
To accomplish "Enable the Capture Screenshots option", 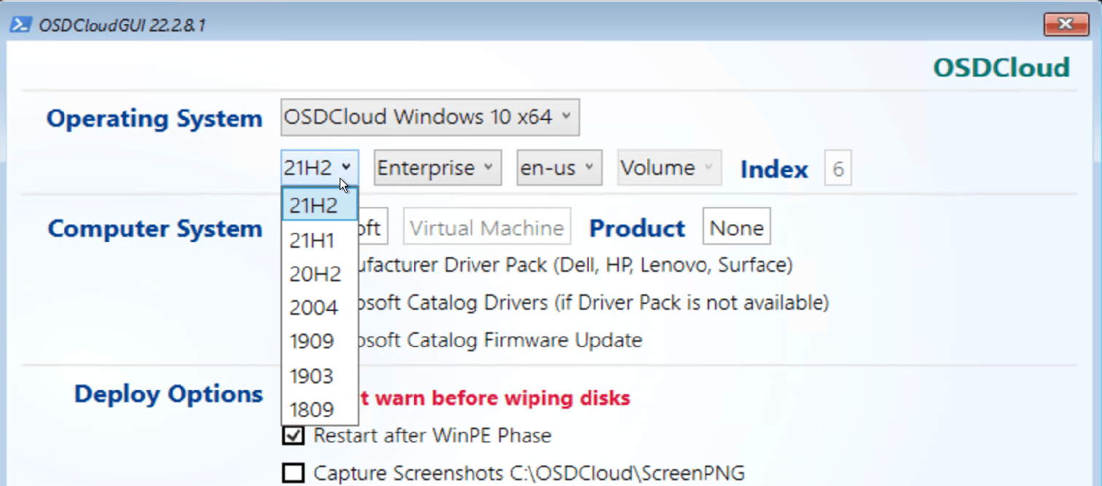I will (x=292, y=472).
